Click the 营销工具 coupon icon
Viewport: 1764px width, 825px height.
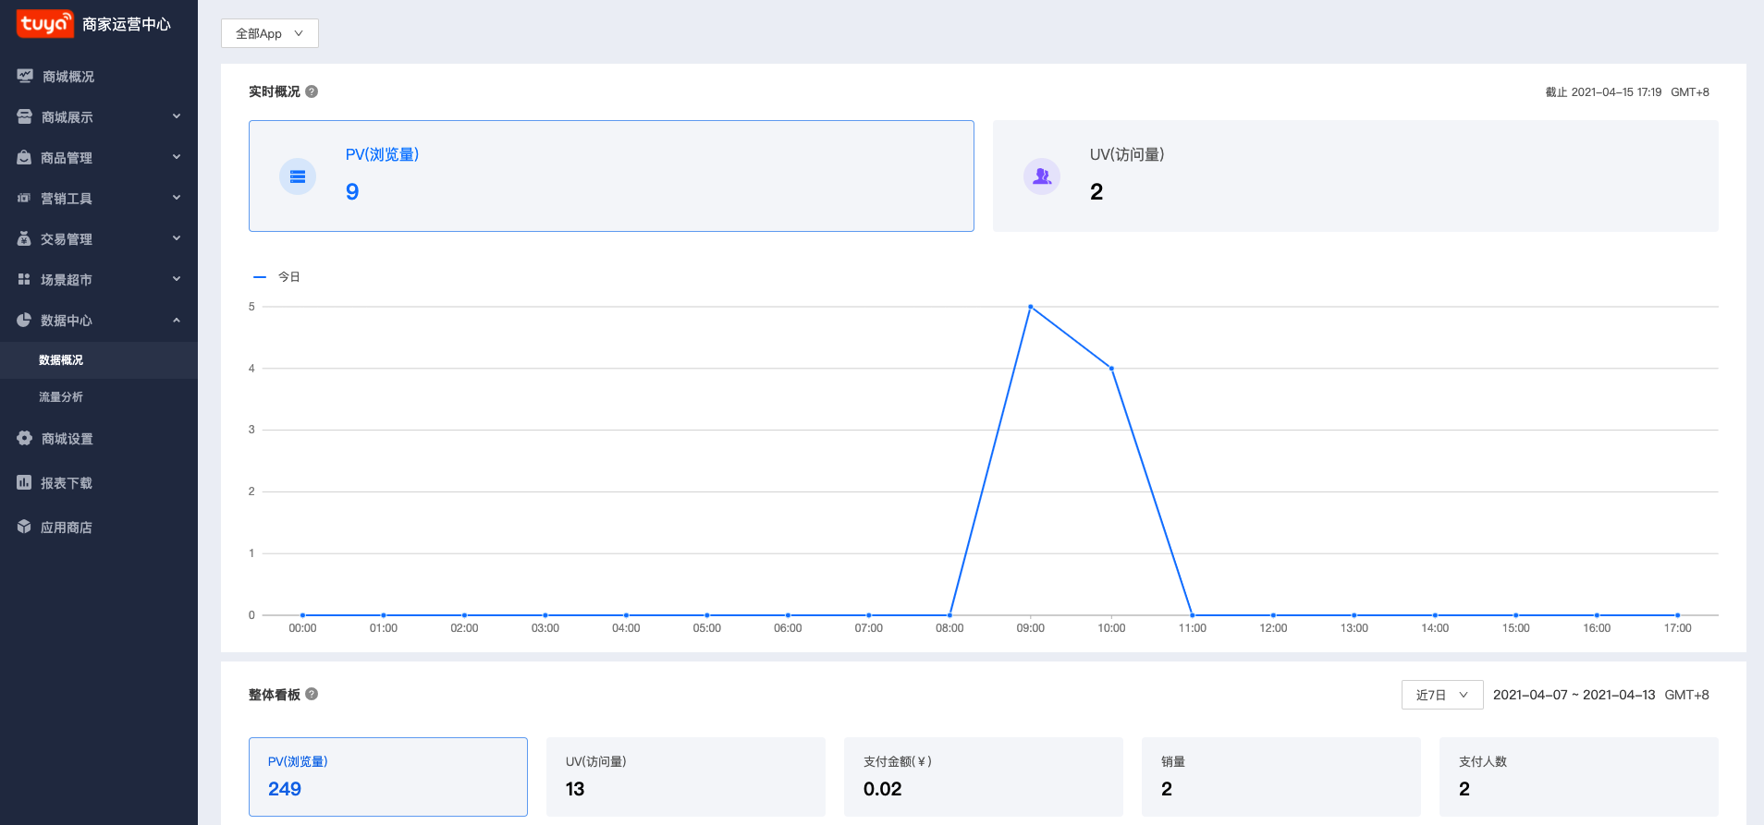24,198
